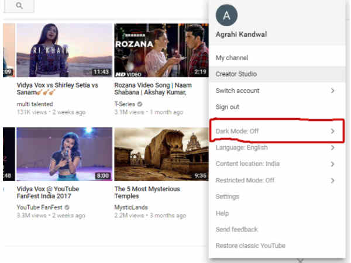351x263 pixels.
Task: Play the Rozana Video Song thumbnail
Action: [161, 50]
